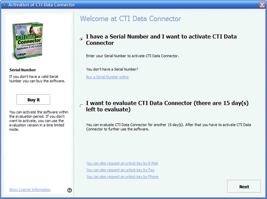Click the round question mark help icon
The image size is (267, 199).
(x=70, y=190)
